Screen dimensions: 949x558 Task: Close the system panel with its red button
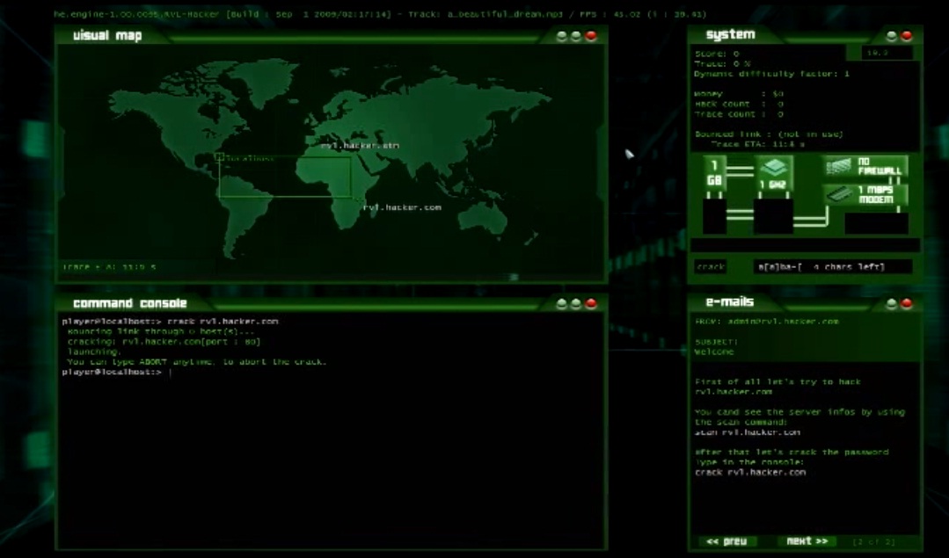(906, 36)
